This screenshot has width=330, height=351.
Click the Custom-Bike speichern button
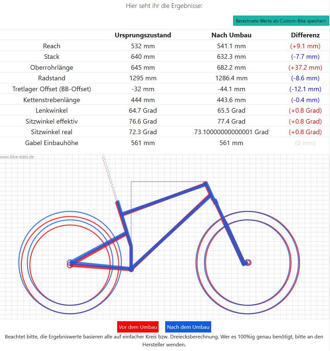pos(281,21)
